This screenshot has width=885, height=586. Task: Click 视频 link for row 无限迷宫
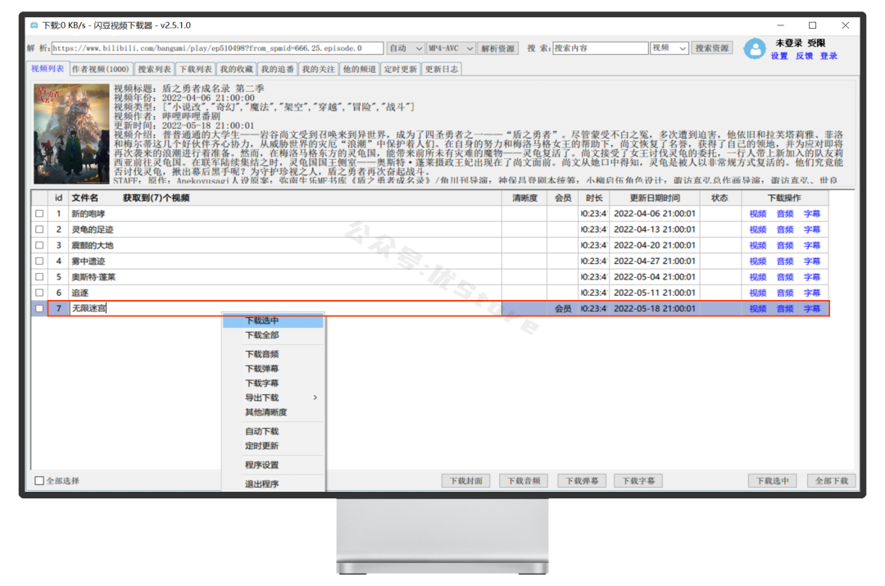click(x=758, y=309)
